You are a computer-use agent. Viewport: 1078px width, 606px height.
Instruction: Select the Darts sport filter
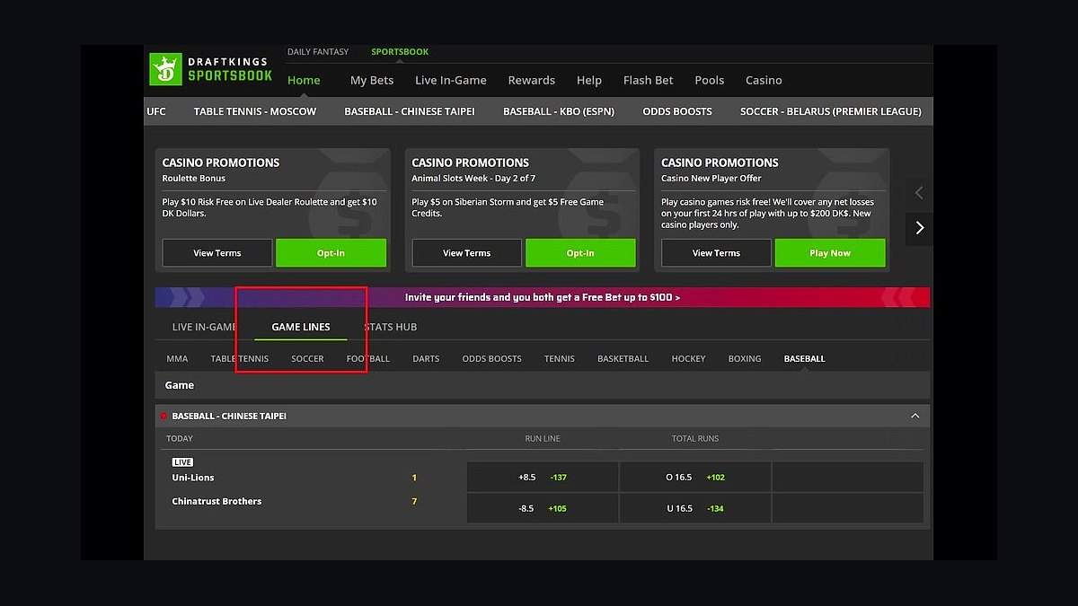(426, 358)
